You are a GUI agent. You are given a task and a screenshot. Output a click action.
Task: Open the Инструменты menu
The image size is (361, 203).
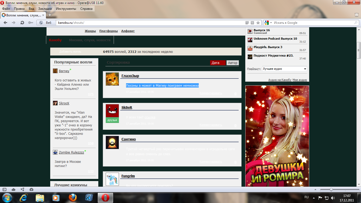click(66, 9)
